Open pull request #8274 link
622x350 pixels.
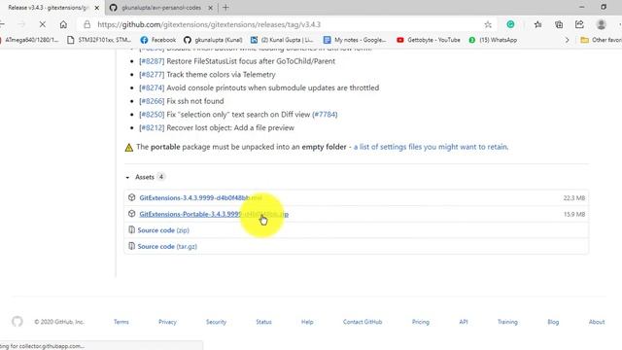pyautogui.click(x=152, y=87)
